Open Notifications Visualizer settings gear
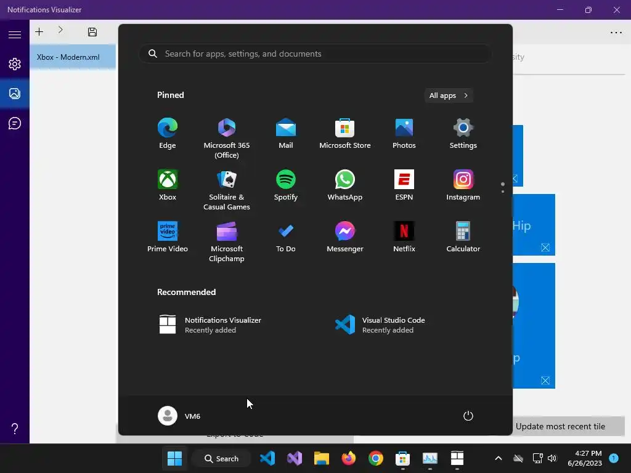Viewport: 631px width, 473px height. (15, 64)
